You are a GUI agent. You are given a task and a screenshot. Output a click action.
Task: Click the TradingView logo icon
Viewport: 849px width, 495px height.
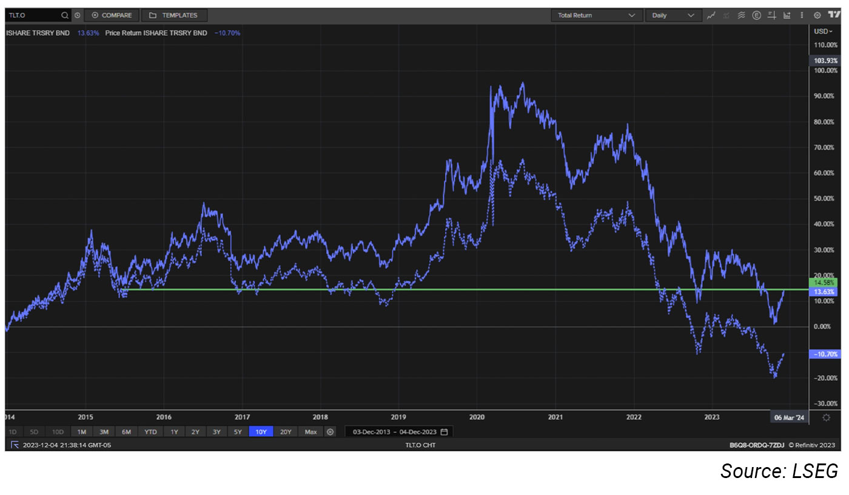[x=834, y=15]
